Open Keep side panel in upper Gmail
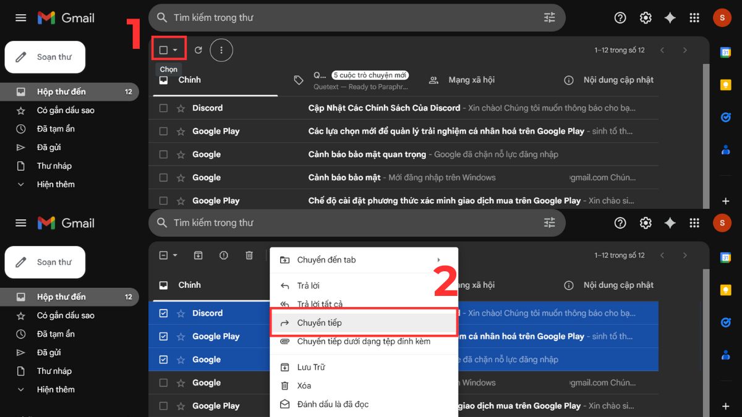Viewport: 742px width, 417px height. pyautogui.click(x=726, y=85)
